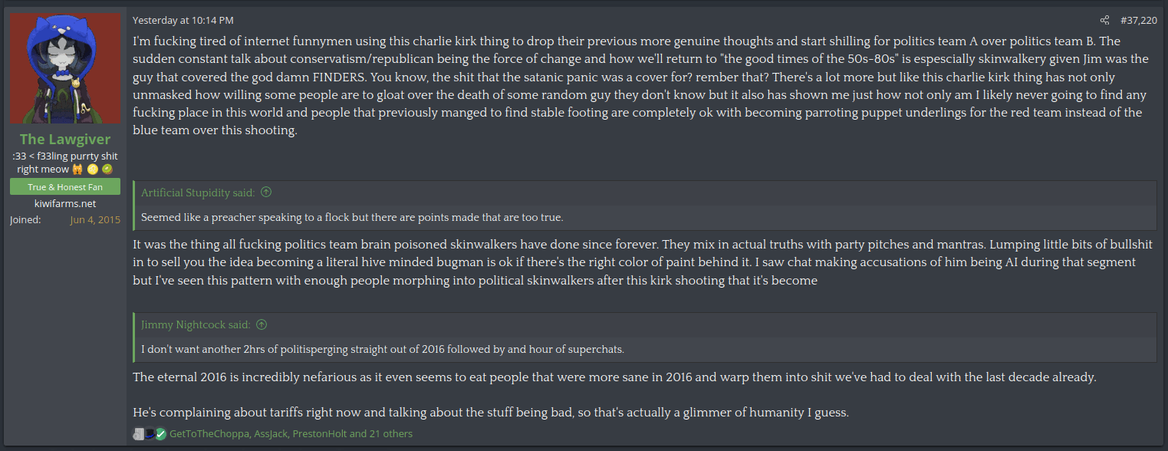The image size is (1168, 451).
Task: Click the top hat reaction icon
Action: click(x=150, y=434)
